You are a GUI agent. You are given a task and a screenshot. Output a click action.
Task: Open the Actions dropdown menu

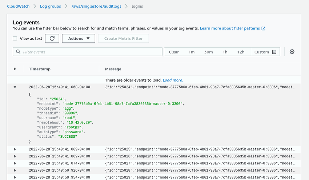pyautogui.click(x=79, y=39)
